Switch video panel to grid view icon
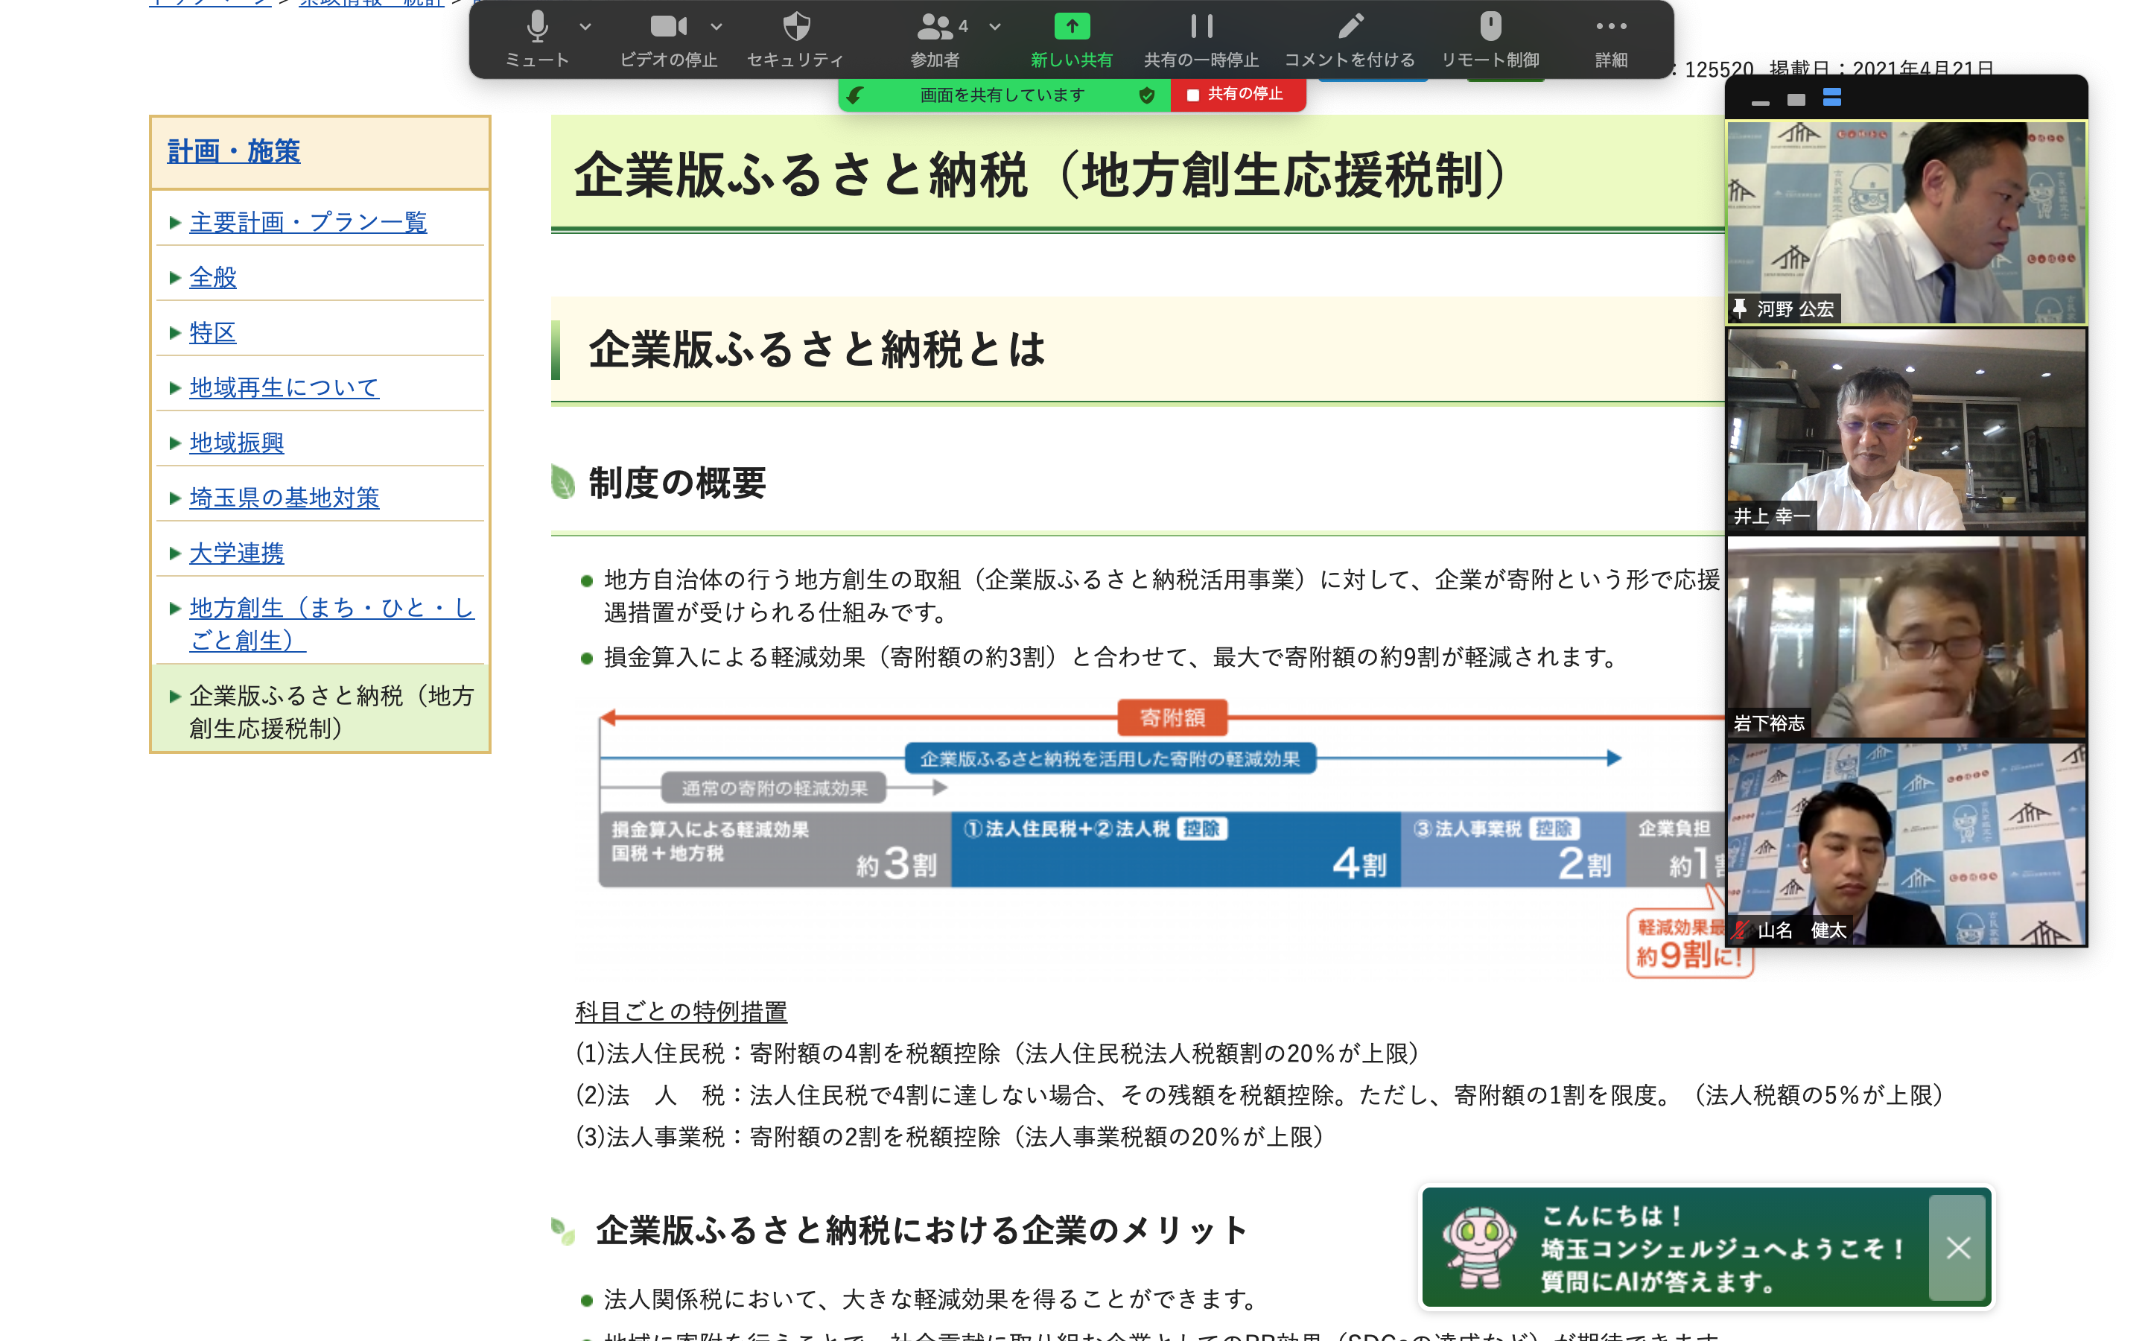The width and height of the screenshot is (2145, 1341). coord(1832,98)
